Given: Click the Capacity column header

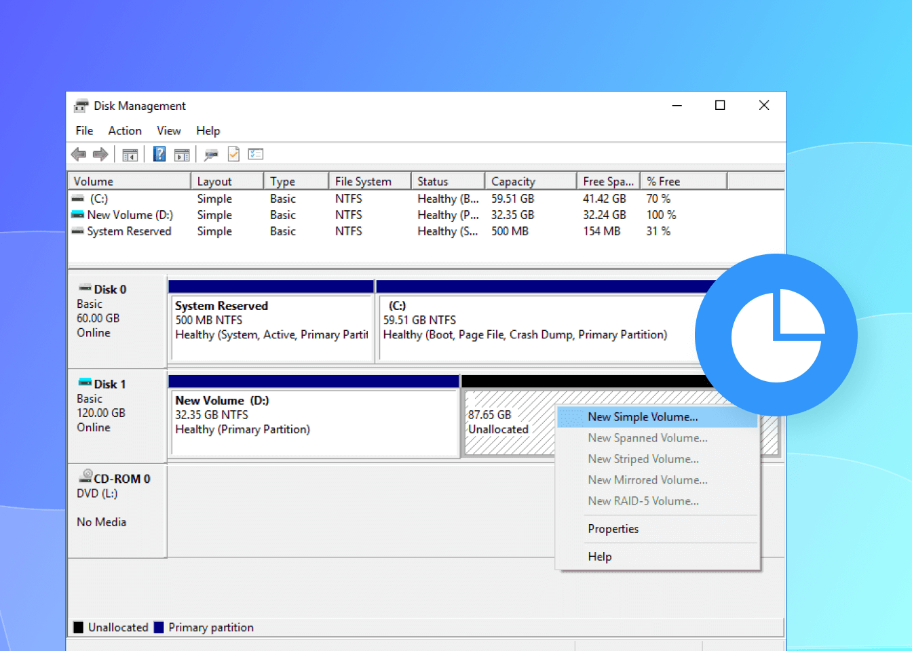Looking at the screenshot, I should pos(512,180).
